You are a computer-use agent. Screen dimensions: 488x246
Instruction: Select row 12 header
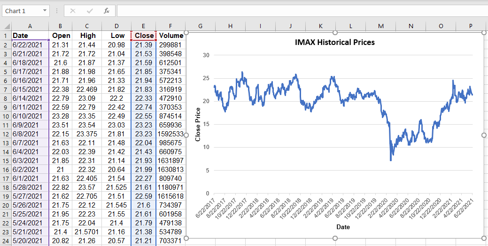tap(6, 134)
